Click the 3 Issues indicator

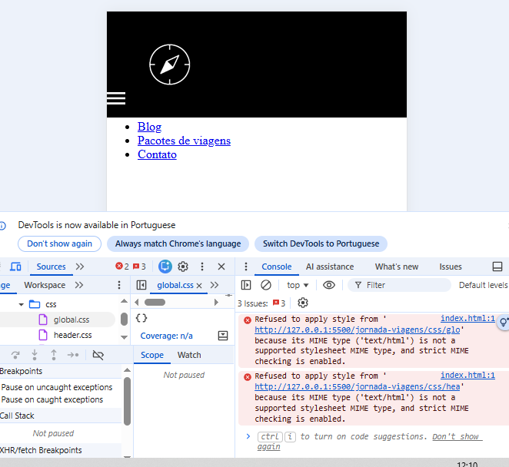[261, 303]
